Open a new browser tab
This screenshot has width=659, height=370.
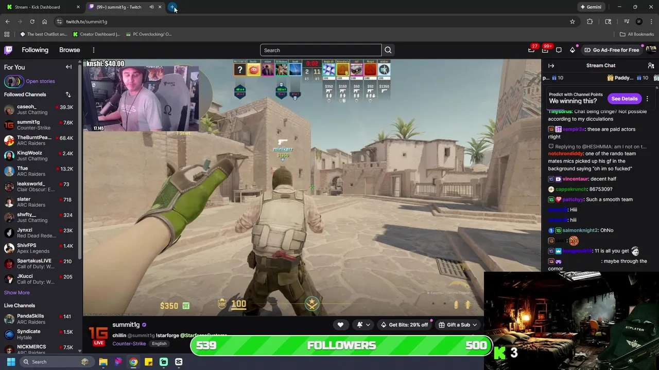(x=172, y=7)
